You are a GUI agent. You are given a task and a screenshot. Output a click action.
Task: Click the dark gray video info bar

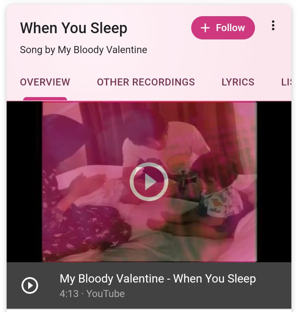pyautogui.click(x=149, y=285)
